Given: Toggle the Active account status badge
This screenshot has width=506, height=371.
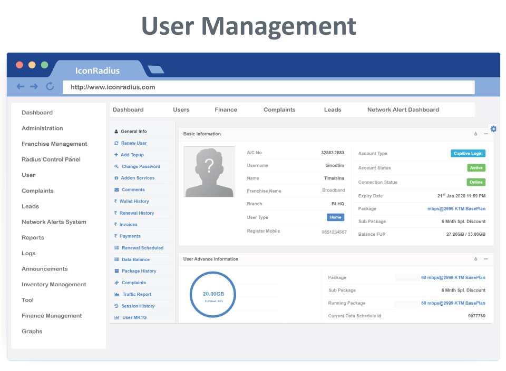Looking at the screenshot, I should pos(476,167).
